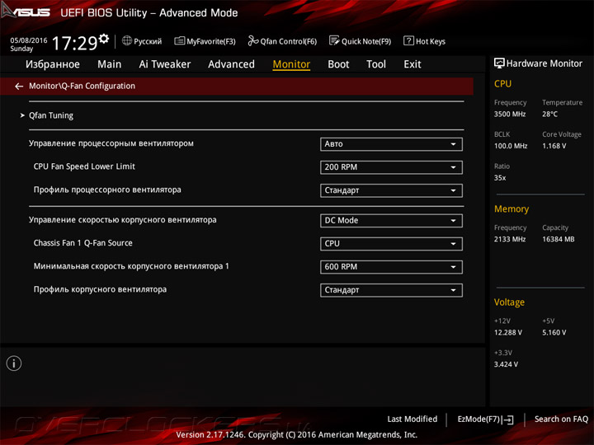Click the CPU frequency value 3500 MHz
The height and width of the screenshot is (445, 594).
pos(510,115)
